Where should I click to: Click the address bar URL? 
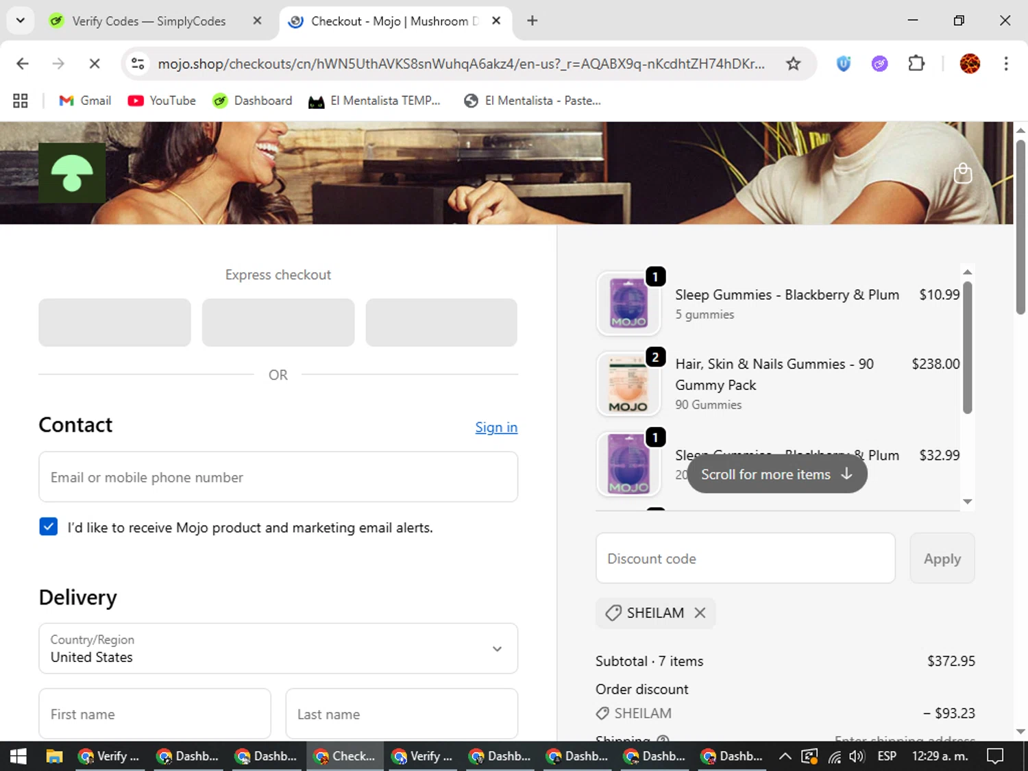click(x=461, y=64)
